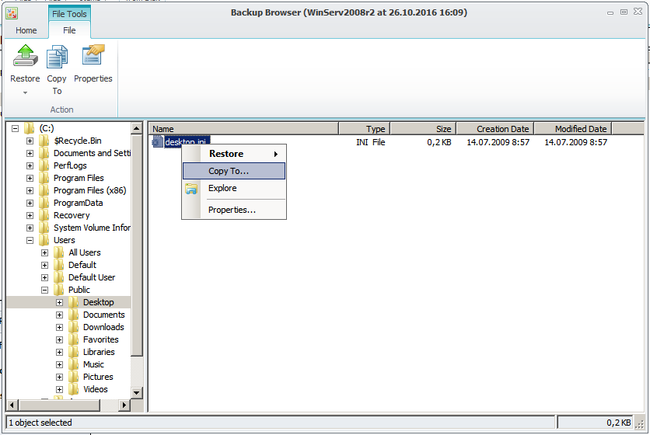Switch to the Home ribbon tab
The height and width of the screenshot is (435, 650).
tap(26, 30)
